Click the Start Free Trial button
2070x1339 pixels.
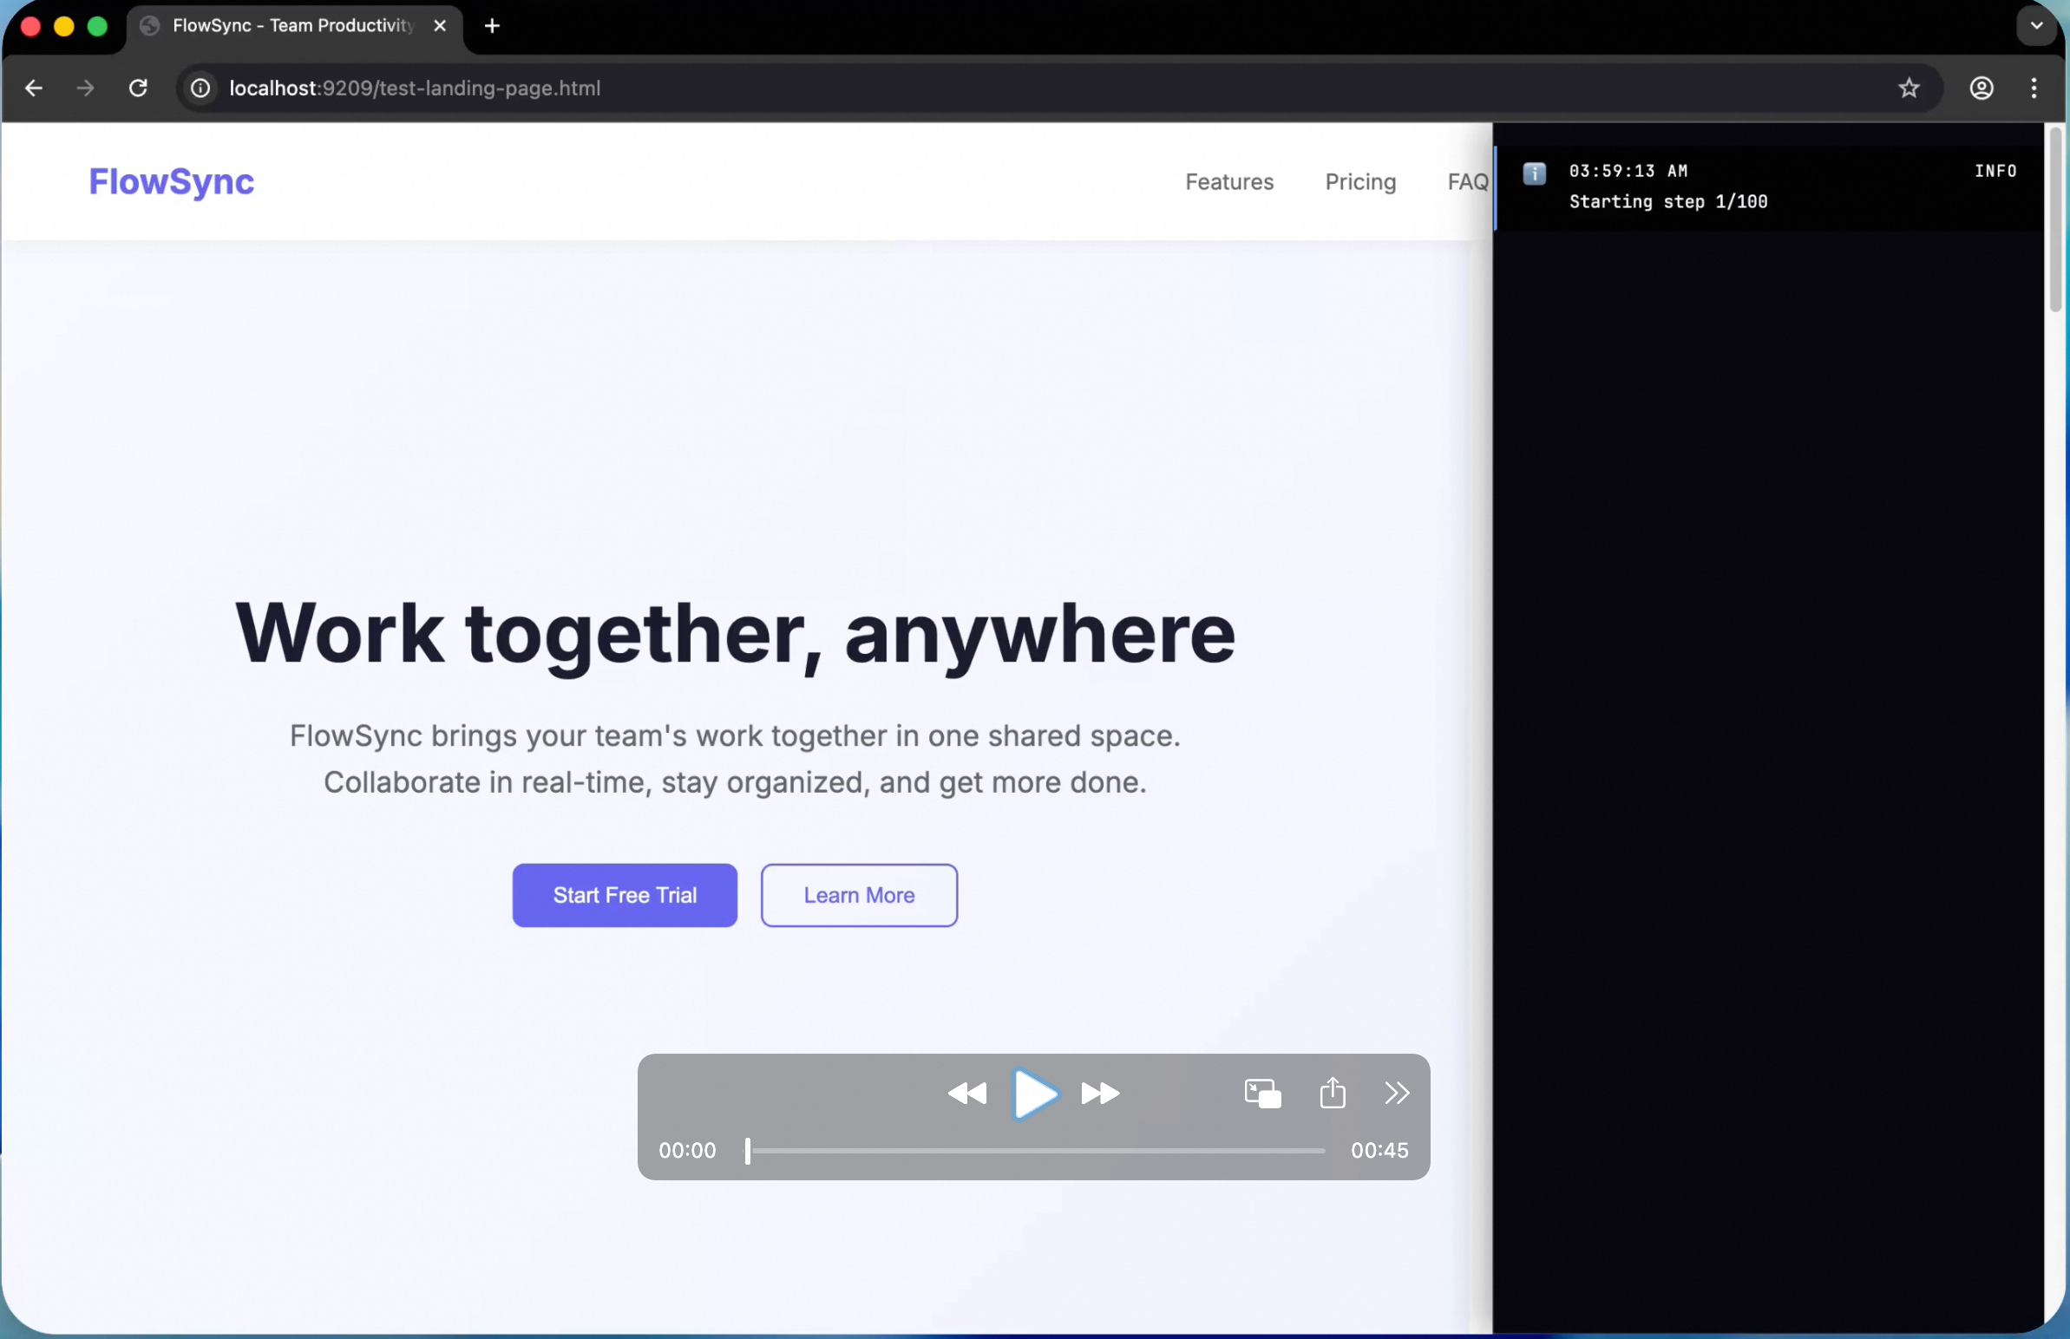(625, 895)
